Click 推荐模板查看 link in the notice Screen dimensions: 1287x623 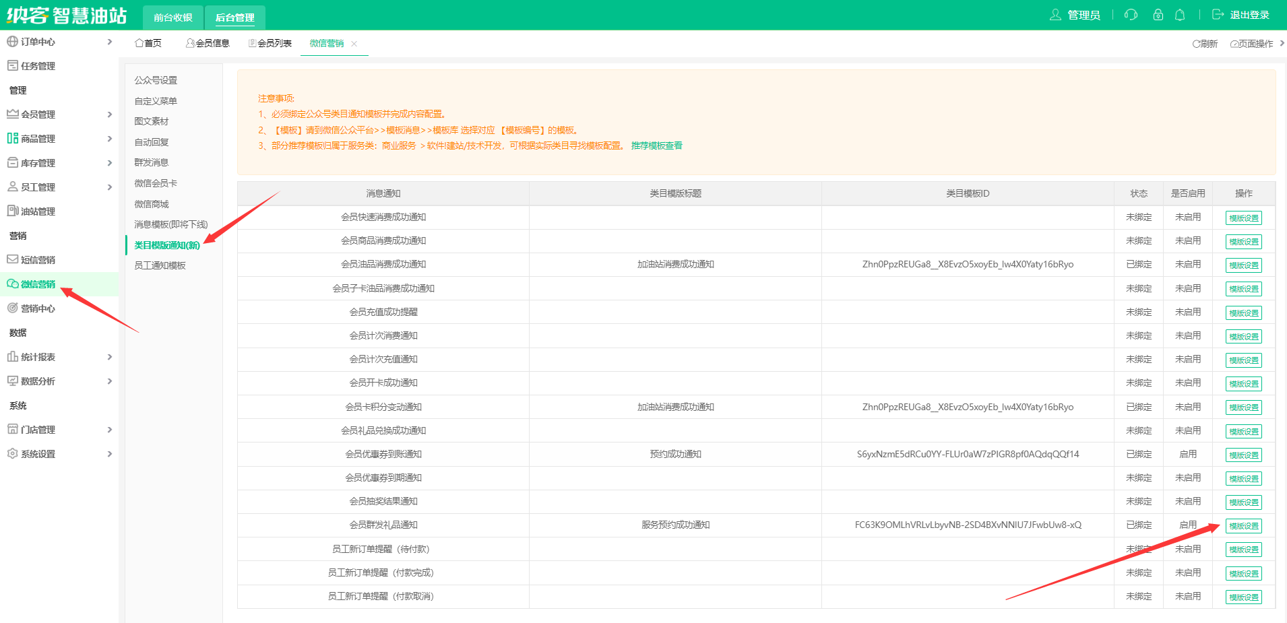pos(656,145)
